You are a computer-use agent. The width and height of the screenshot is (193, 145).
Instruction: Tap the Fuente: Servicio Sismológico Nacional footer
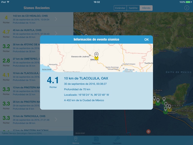click(22, 133)
